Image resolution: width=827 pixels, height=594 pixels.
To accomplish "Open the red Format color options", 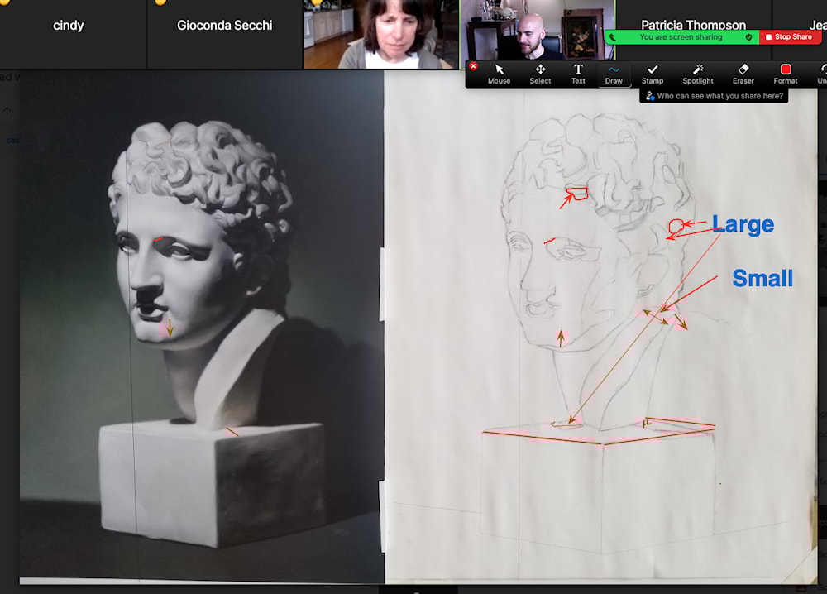I will click(x=786, y=73).
